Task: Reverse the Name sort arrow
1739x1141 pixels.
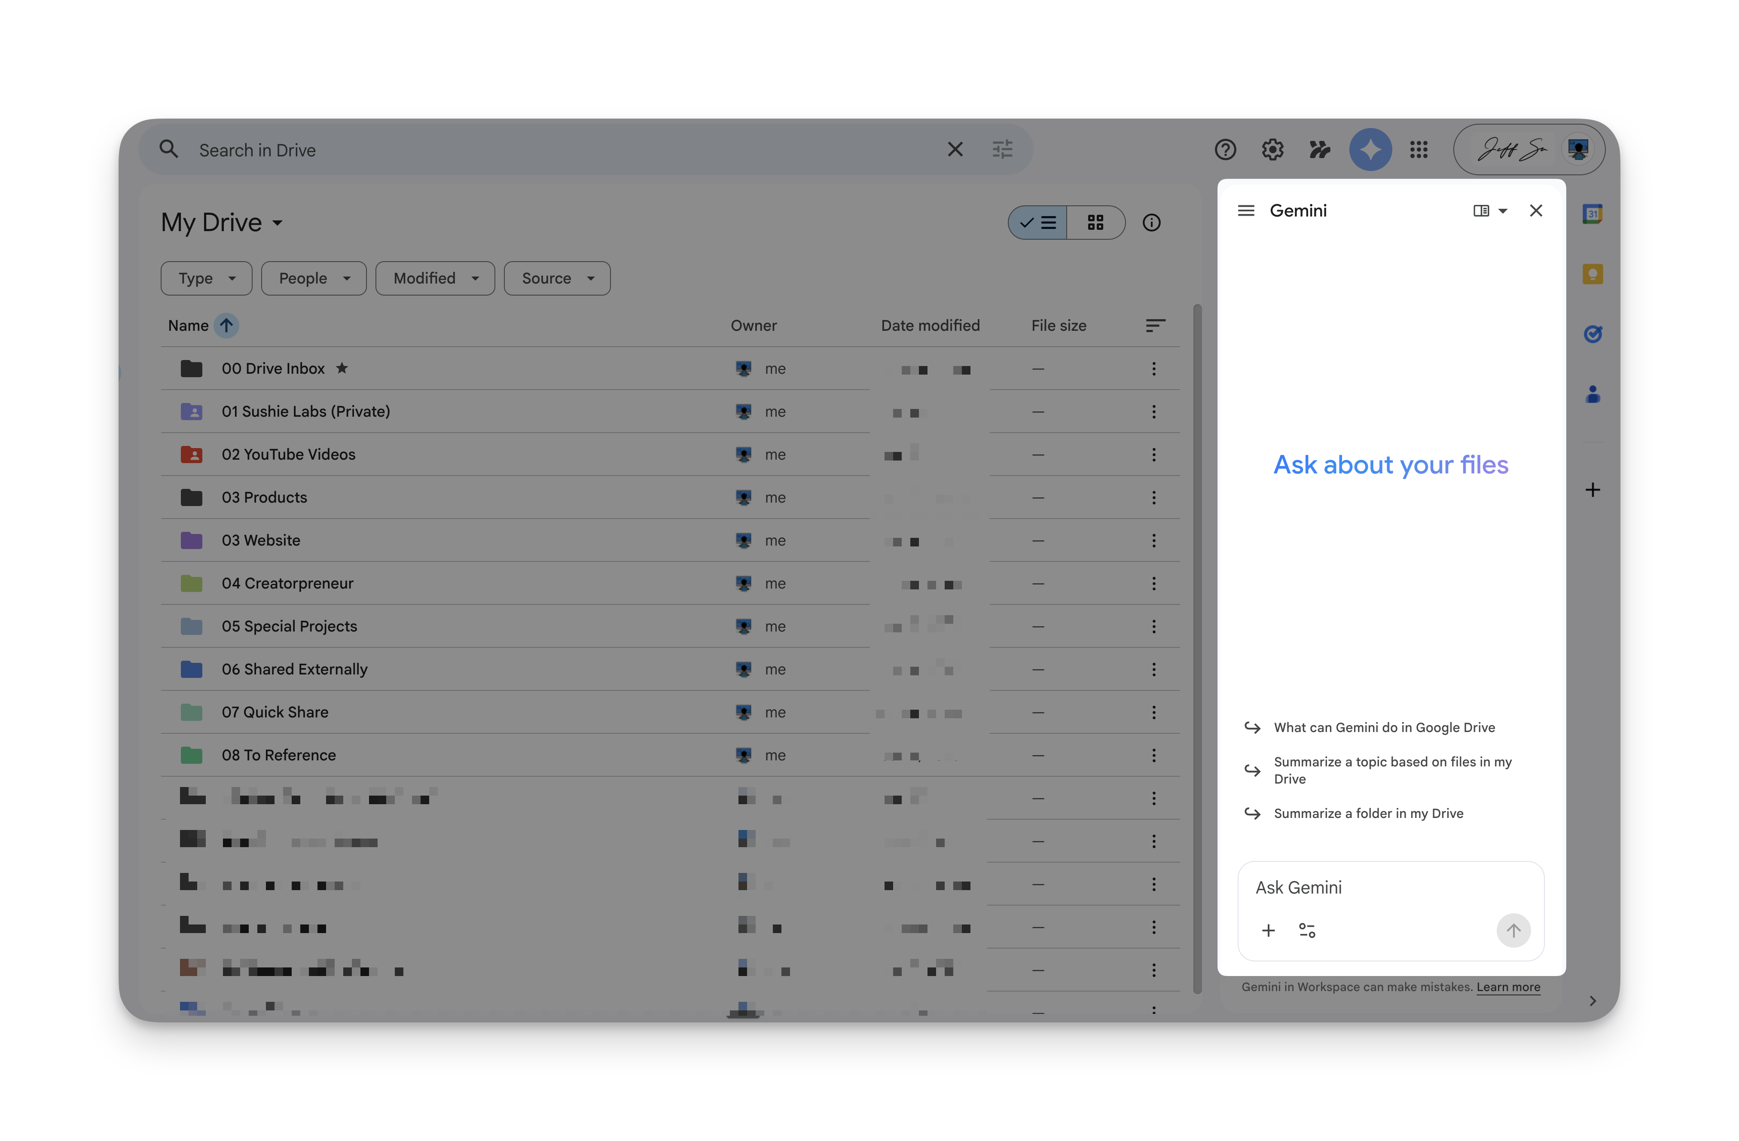Action: pos(226,326)
